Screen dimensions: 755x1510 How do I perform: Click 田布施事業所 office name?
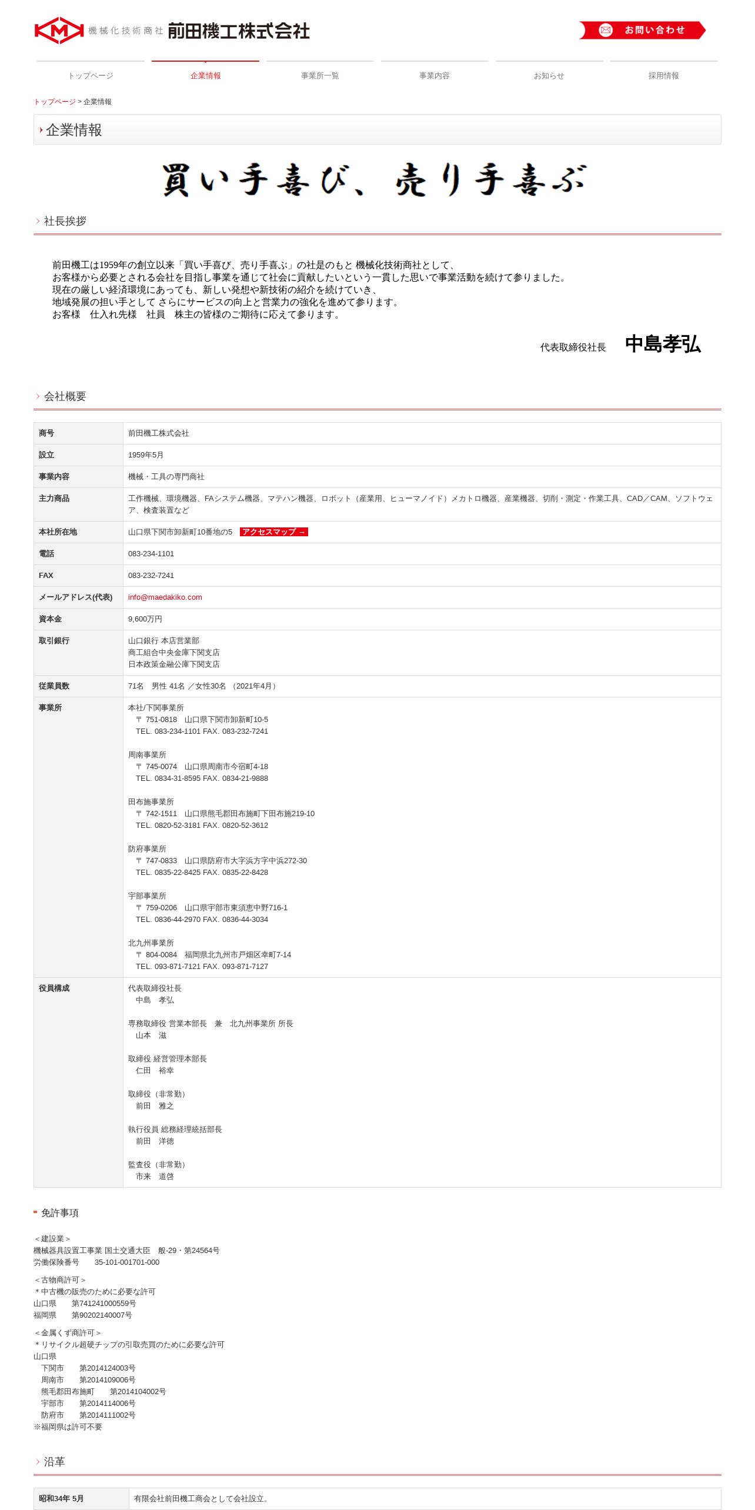coord(151,801)
